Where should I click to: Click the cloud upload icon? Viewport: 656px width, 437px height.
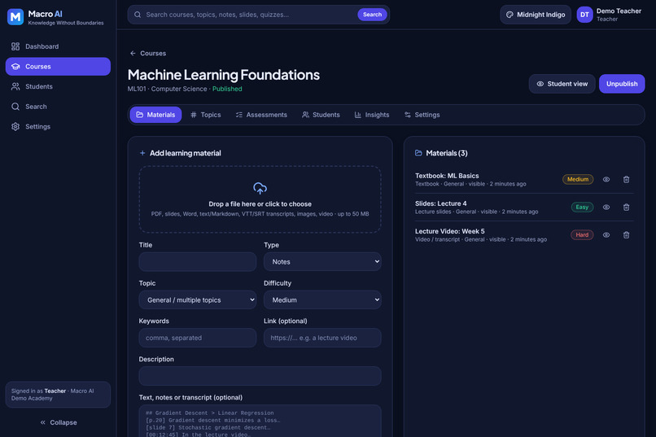pyautogui.click(x=260, y=188)
